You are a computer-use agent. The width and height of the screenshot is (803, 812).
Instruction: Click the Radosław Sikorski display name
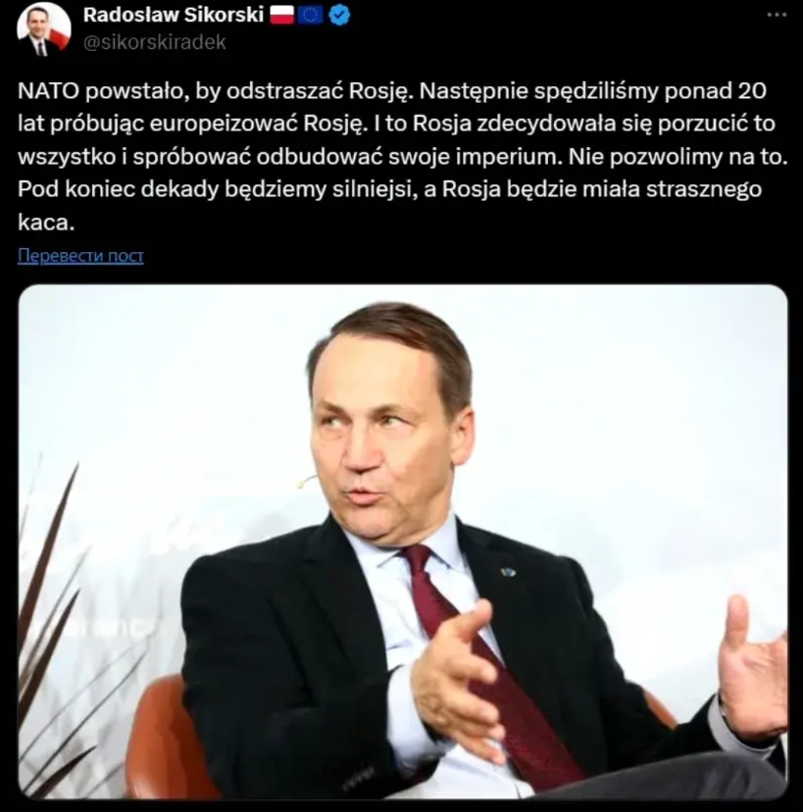(x=174, y=15)
